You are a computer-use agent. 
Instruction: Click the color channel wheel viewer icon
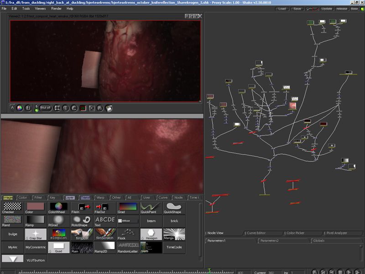tap(20, 108)
